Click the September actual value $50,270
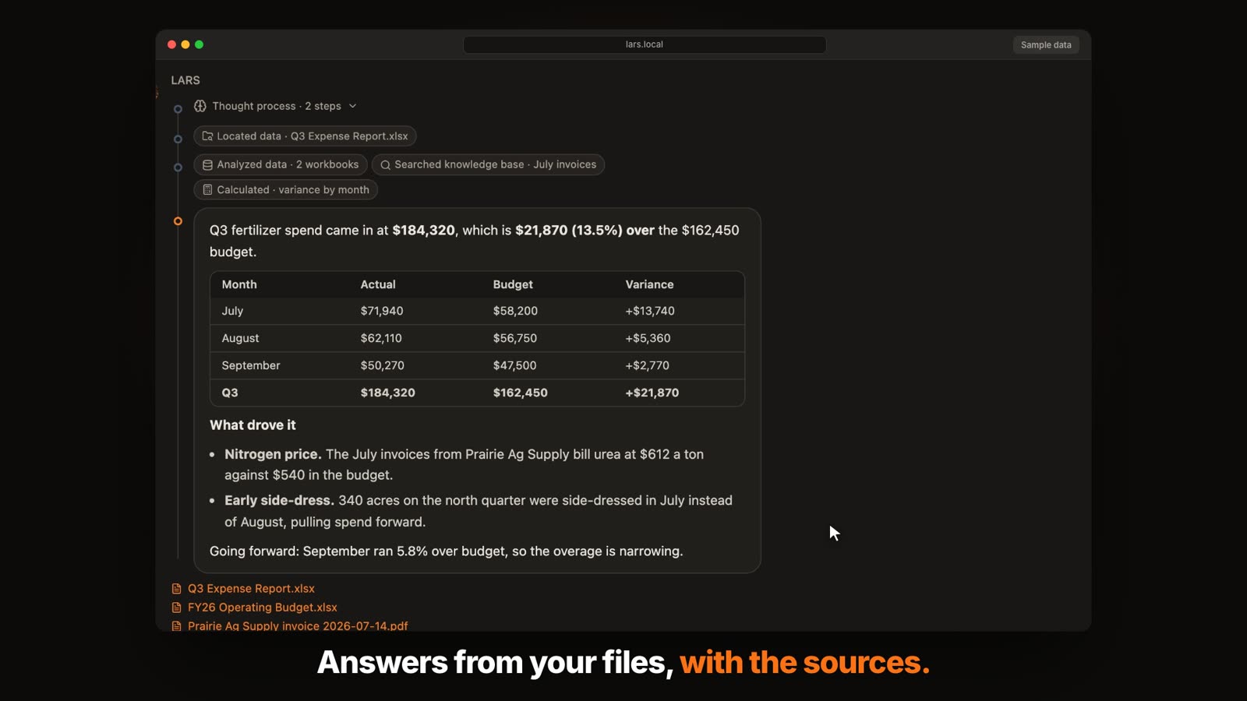 [382, 365]
